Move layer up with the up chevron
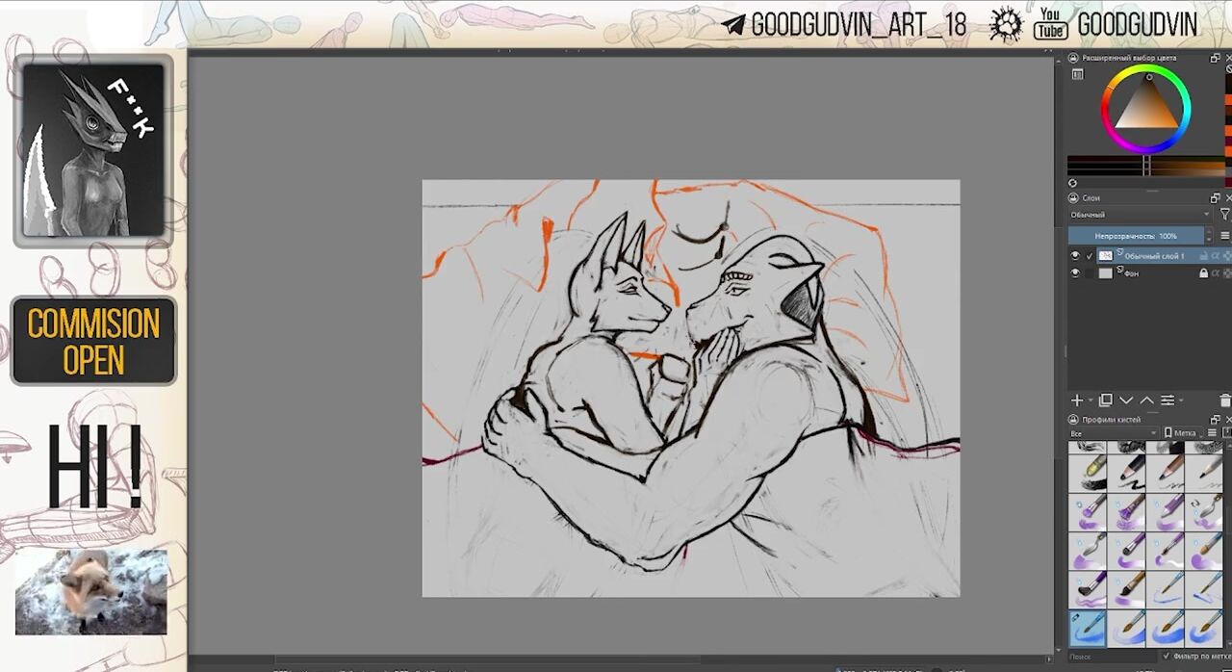The image size is (1232, 672). [x=1146, y=401]
